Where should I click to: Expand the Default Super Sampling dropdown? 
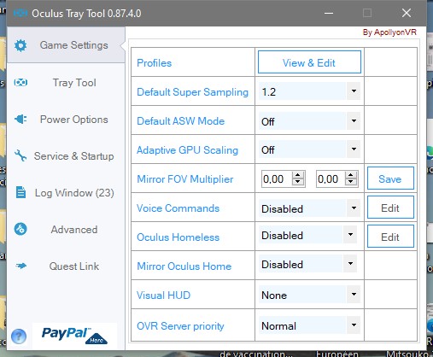click(x=354, y=91)
